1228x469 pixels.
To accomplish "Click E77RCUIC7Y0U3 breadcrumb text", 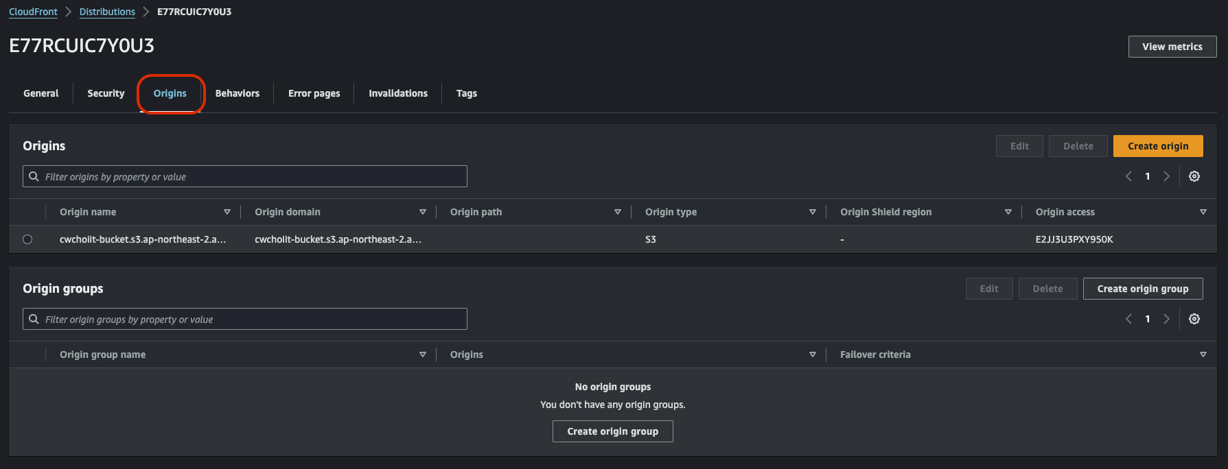I will [x=194, y=12].
